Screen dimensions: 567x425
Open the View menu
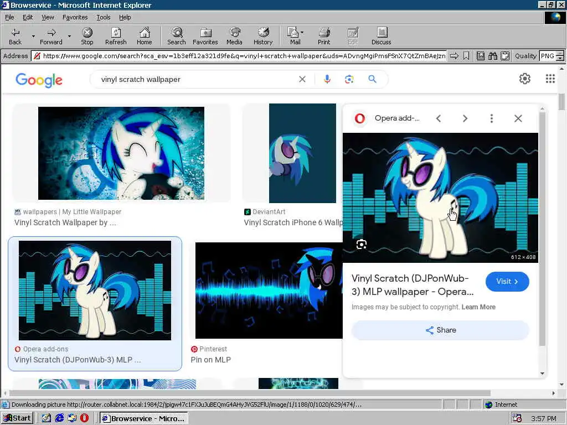(48, 17)
